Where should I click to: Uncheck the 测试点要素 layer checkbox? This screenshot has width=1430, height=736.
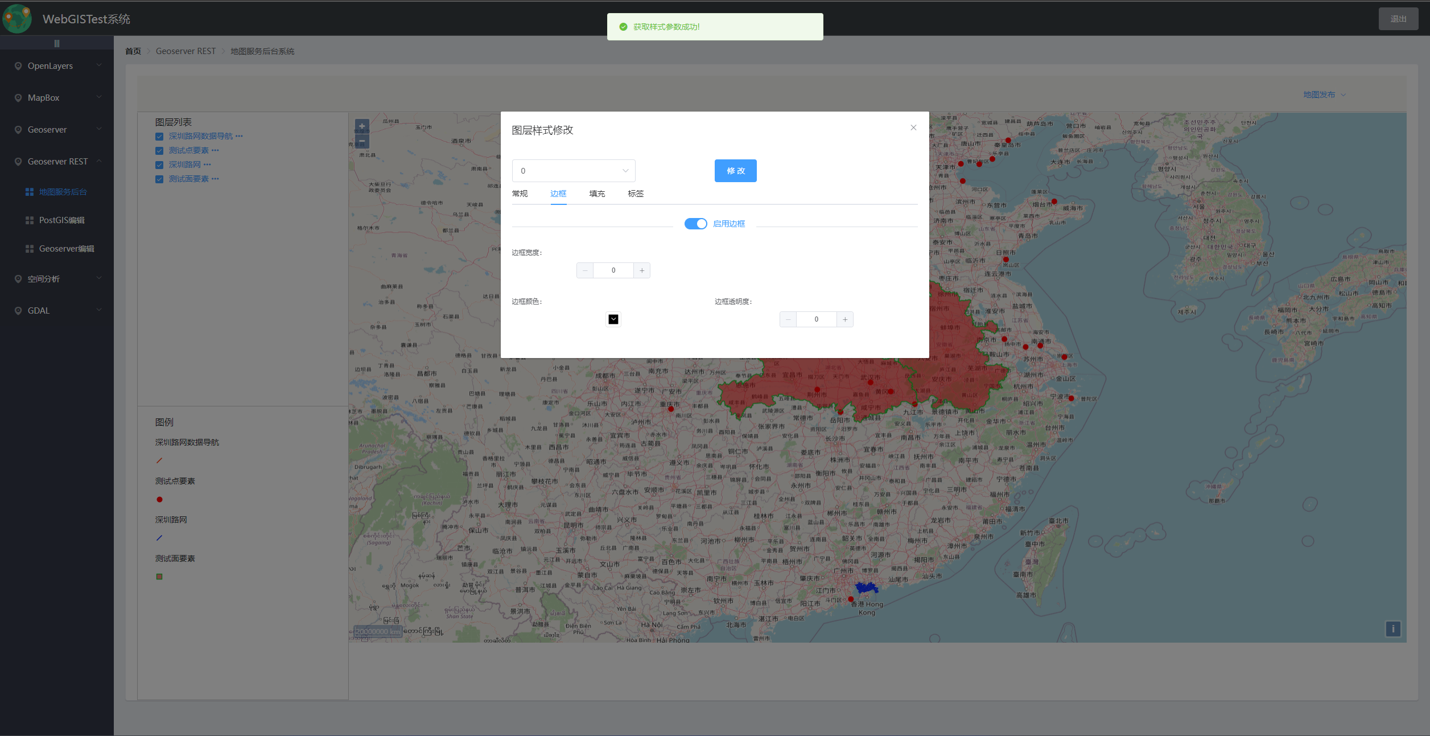click(159, 151)
